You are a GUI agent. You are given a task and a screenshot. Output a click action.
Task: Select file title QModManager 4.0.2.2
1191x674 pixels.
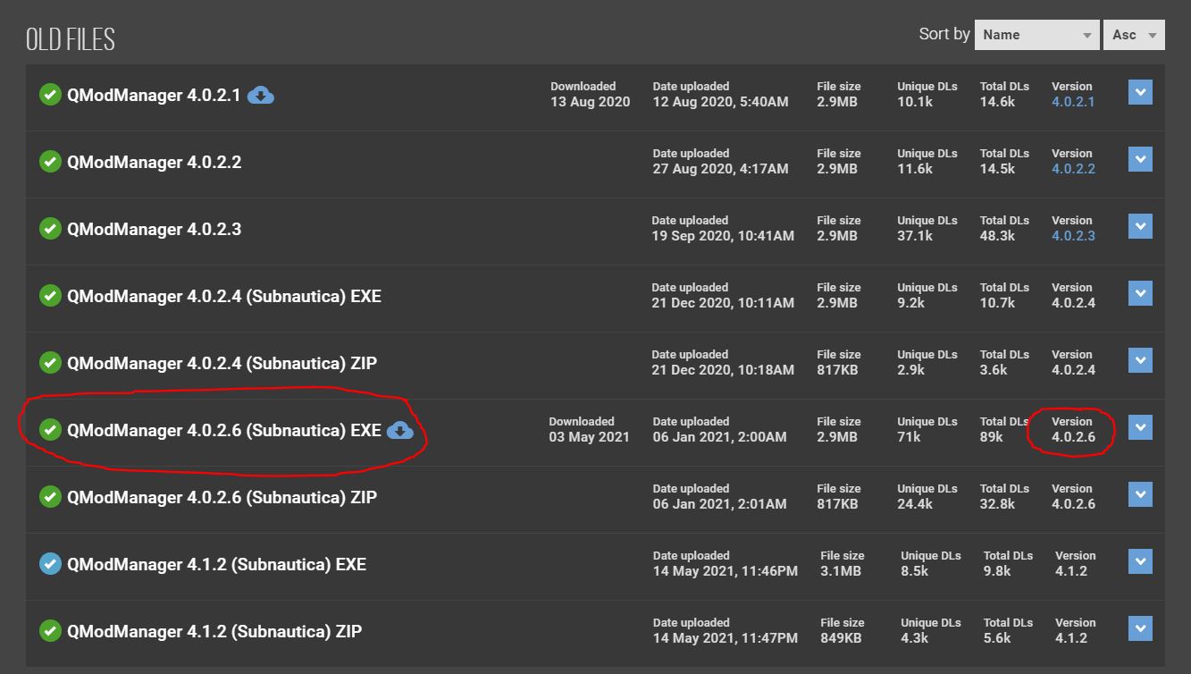[x=154, y=162]
